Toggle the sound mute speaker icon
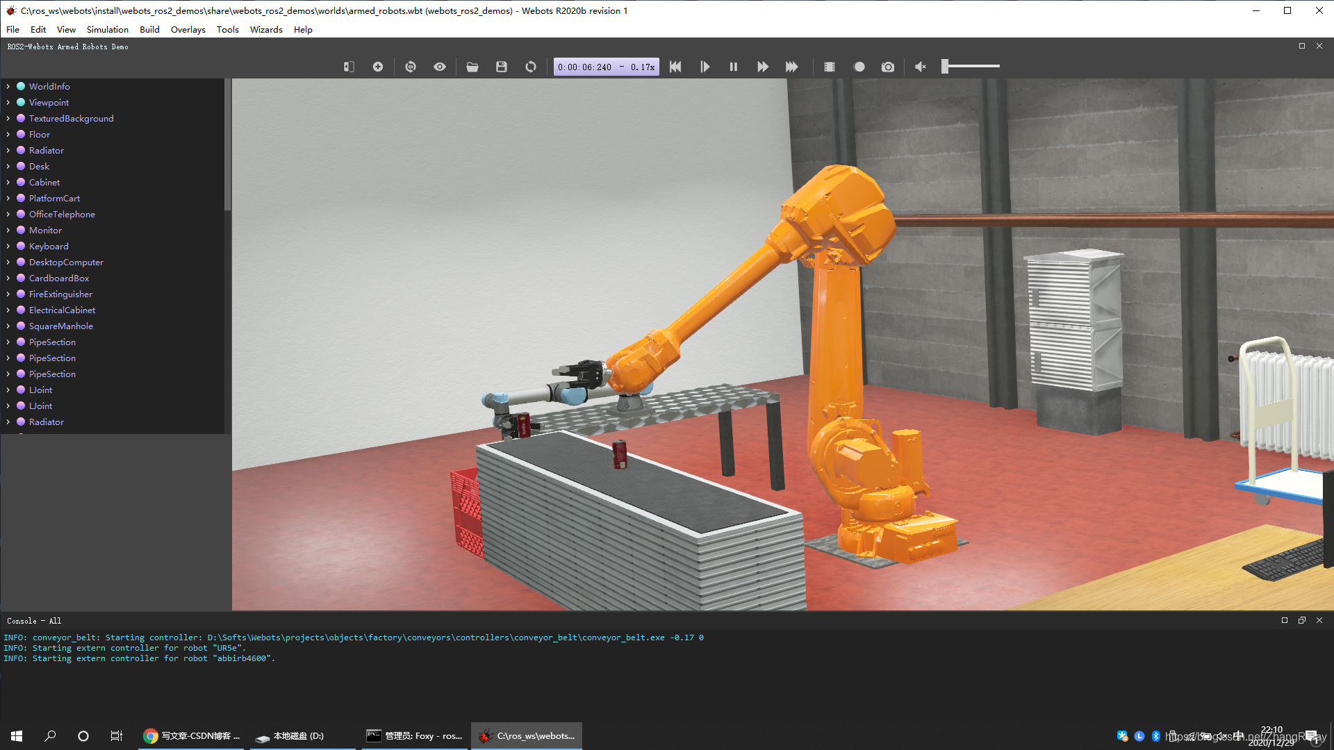1334x750 pixels. (920, 67)
